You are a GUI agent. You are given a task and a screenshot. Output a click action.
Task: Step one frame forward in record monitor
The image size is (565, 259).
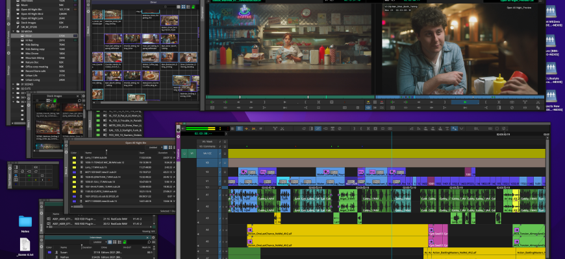point(432,102)
